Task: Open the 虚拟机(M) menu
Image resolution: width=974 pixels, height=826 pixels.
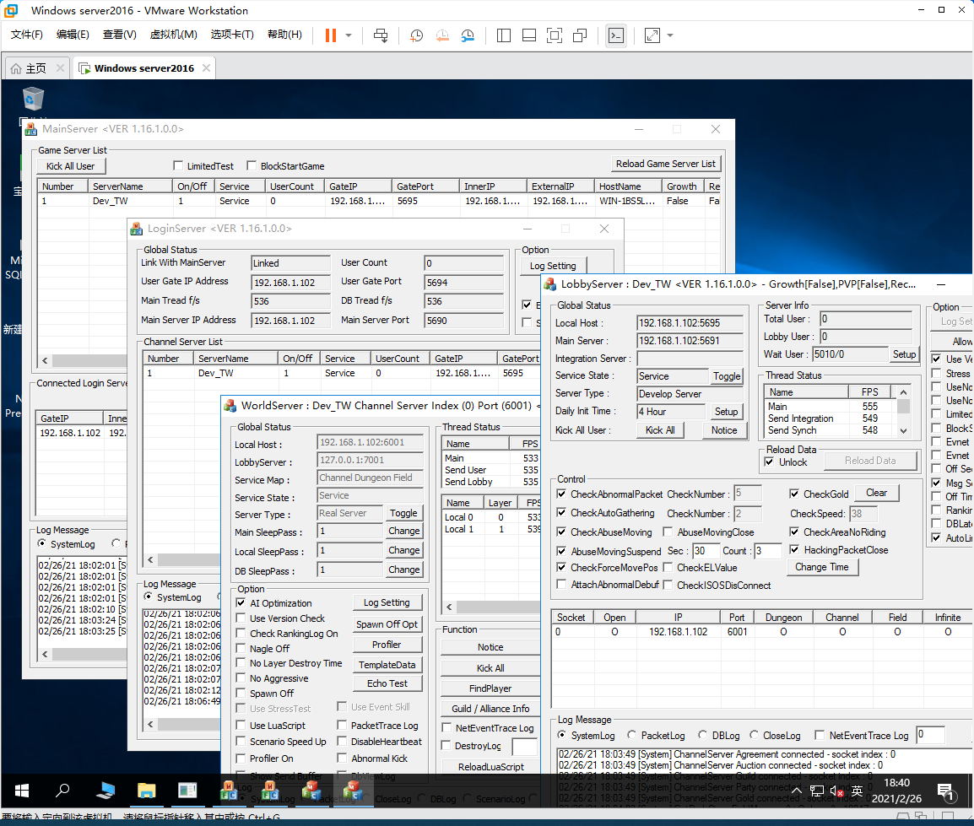Action: (x=173, y=35)
